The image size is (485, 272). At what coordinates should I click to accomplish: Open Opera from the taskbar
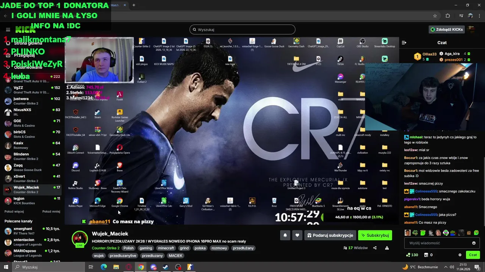[x=129, y=267]
